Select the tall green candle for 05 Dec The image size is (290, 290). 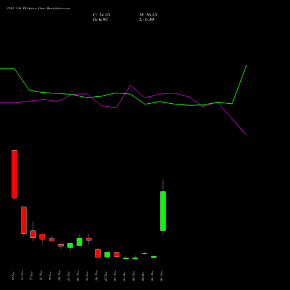pyautogui.click(x=163, y=211)
